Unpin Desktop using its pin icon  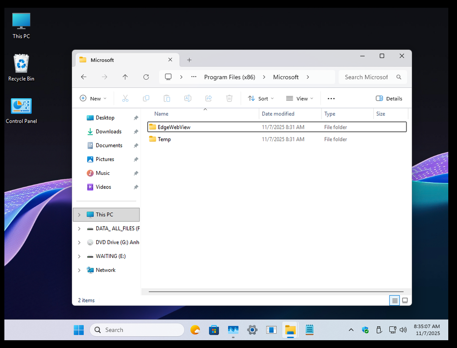pos(136,118)
